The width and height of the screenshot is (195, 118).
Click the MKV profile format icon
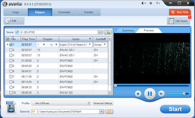(11, 107)
